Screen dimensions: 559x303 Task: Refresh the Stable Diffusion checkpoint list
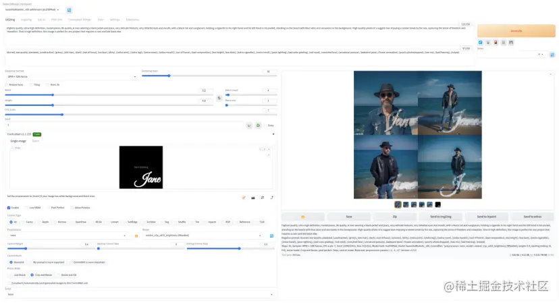click(x=69, y=10)
